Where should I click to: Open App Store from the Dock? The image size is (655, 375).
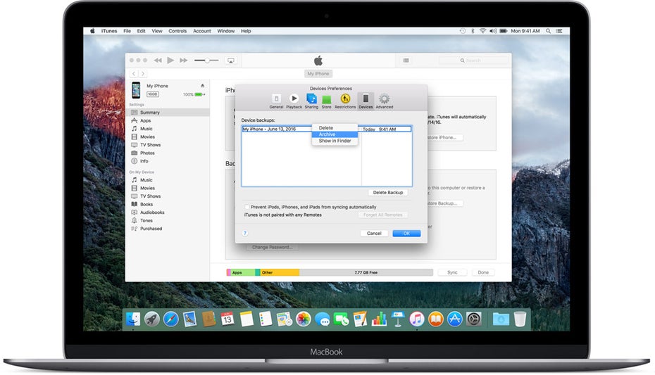coord(454,319)
